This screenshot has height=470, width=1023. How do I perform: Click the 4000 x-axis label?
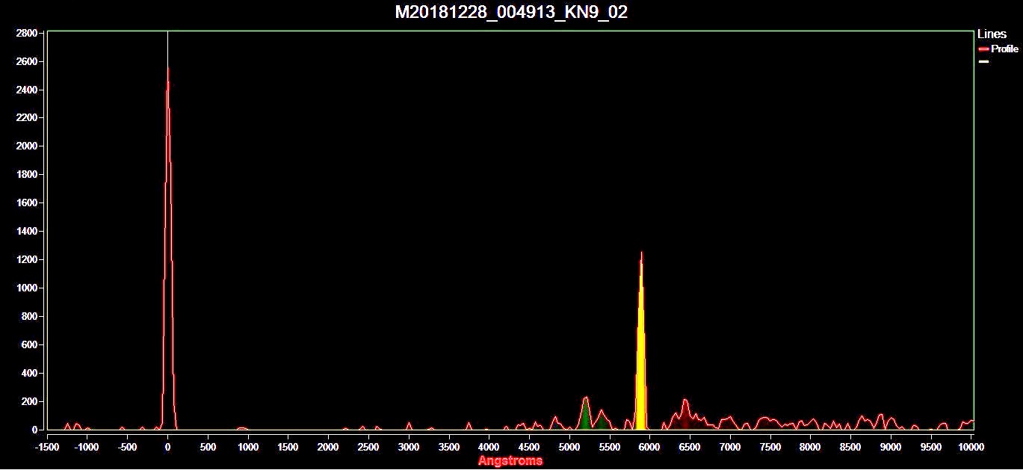coord(489,447)
